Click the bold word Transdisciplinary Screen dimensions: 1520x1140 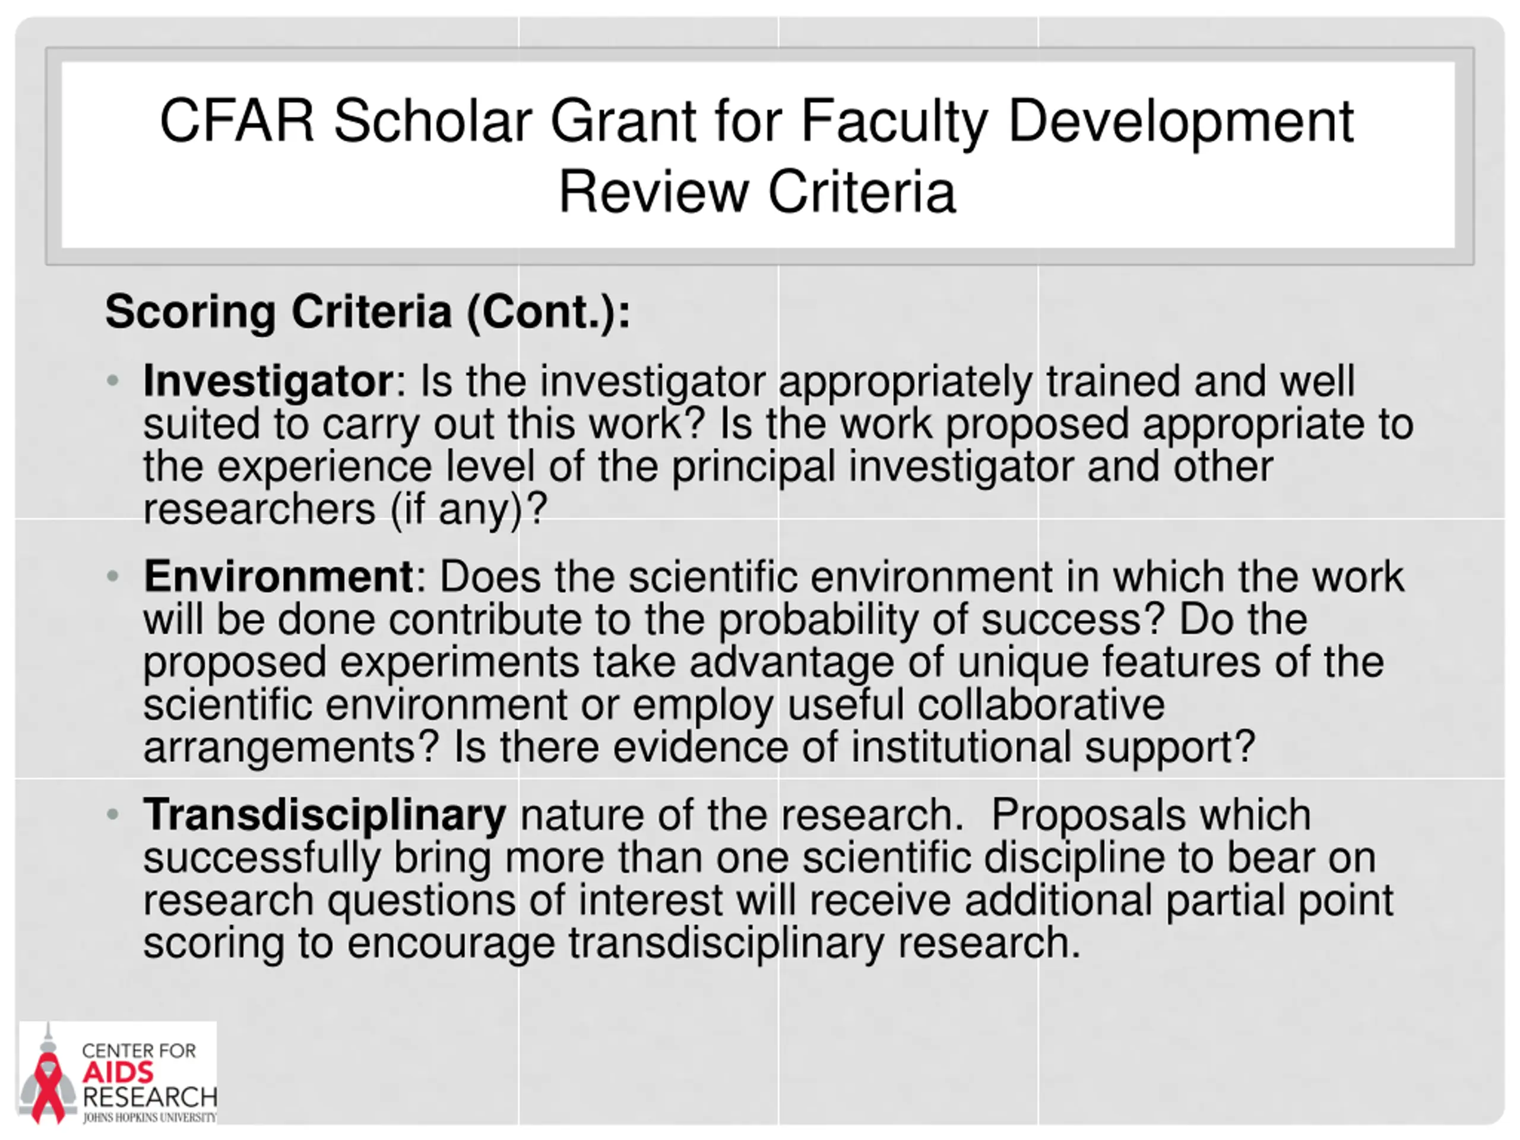tap(324, 816)
